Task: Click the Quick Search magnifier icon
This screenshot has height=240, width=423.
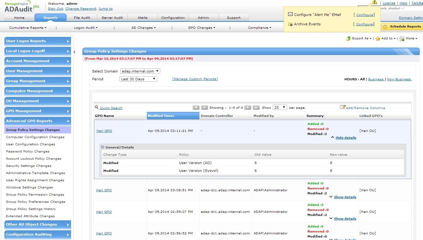Action: (x=97, y=107)
